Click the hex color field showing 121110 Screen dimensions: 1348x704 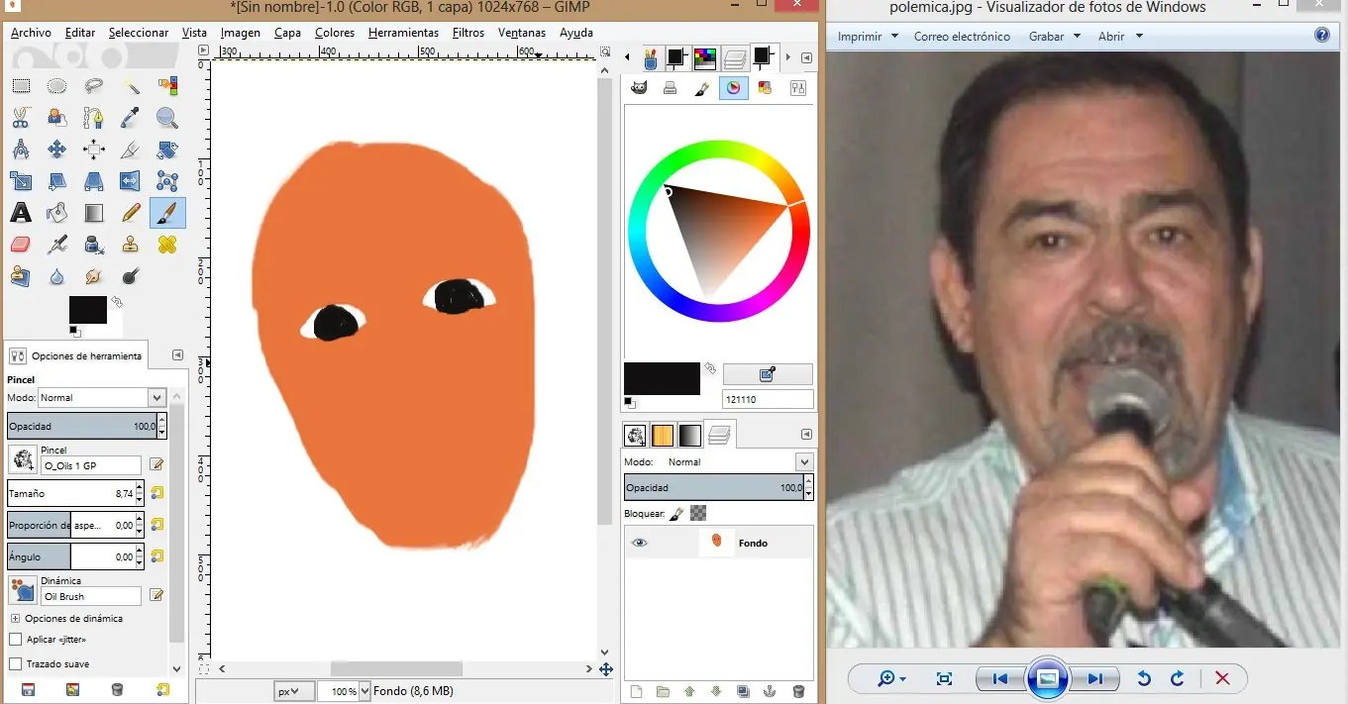pos(768,400)
